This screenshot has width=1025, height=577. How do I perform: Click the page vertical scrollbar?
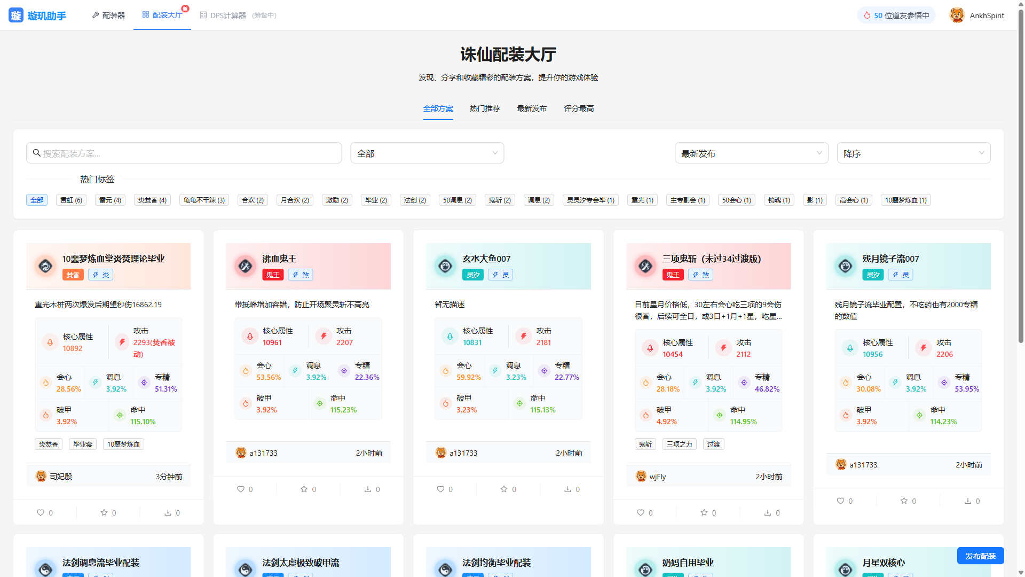point(1021,176)
